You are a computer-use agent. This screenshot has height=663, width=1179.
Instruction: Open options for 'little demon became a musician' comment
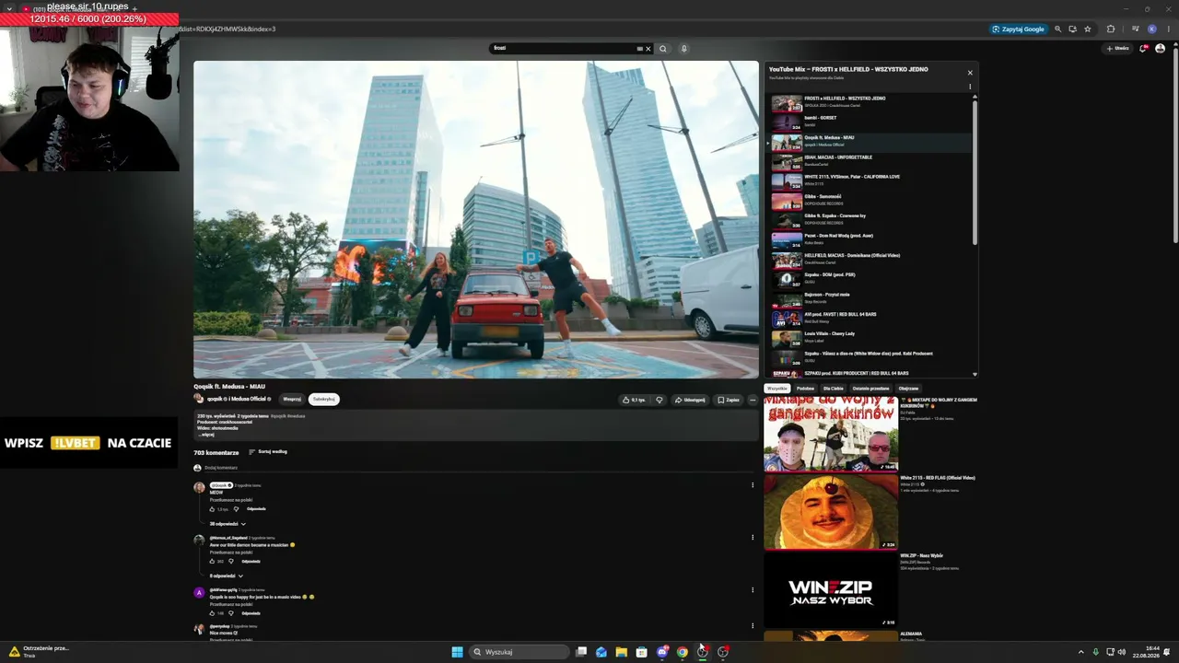(x=752, y=538)
